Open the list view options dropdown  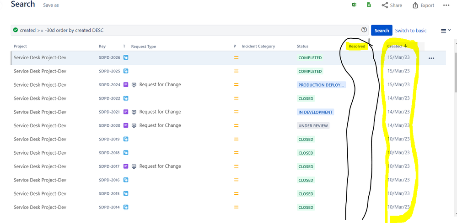445,31
